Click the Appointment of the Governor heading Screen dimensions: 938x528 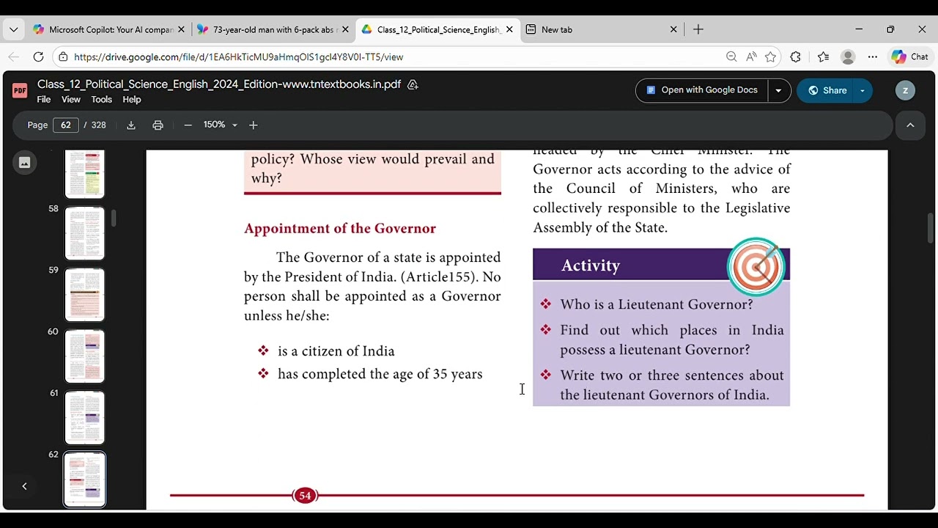point(340,228)
